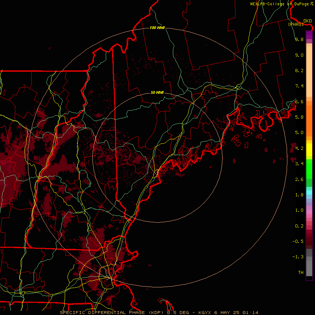
Task: Click the 1.8 value on the color scale
Action: (299, 195)
